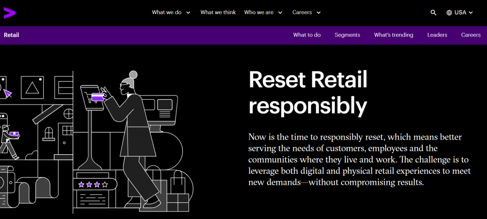
Task: Expand the What we do chevron
Action: click(x=188, y=13)
